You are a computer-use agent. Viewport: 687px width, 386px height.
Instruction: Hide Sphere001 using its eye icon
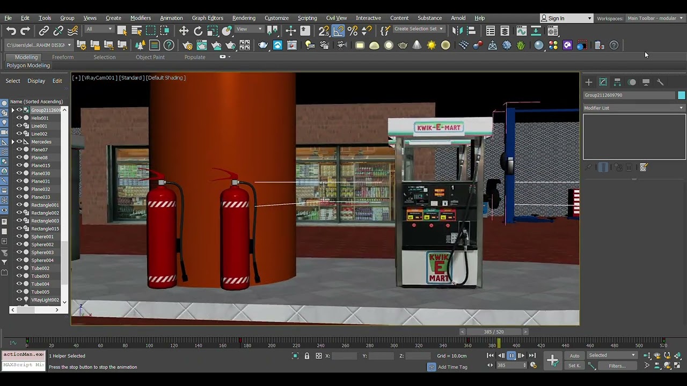coord(19,236)
